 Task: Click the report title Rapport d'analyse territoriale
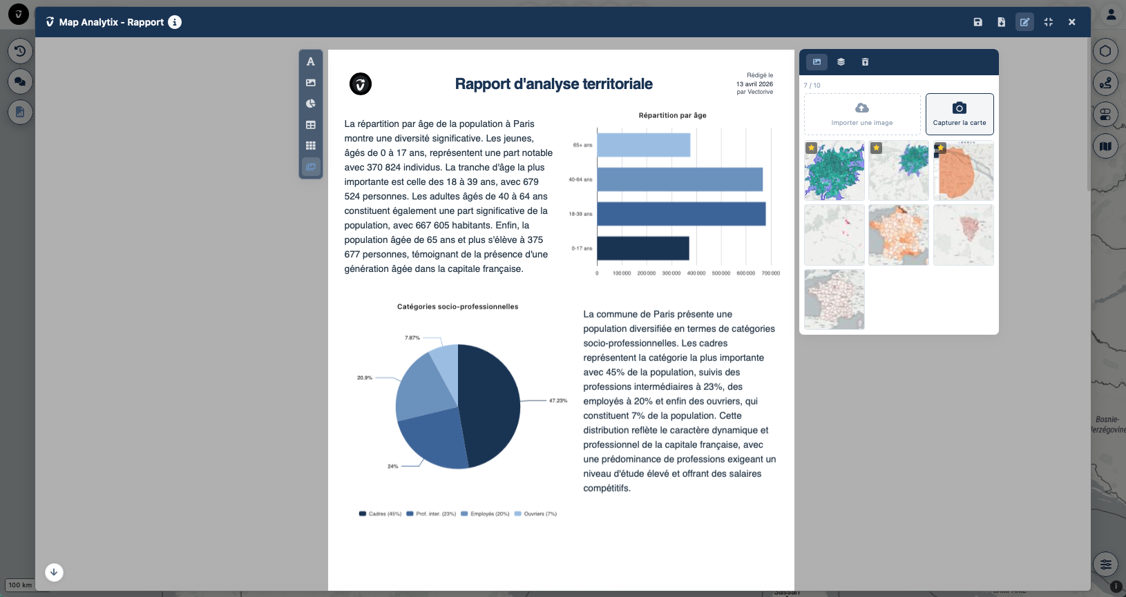[553, 84]
